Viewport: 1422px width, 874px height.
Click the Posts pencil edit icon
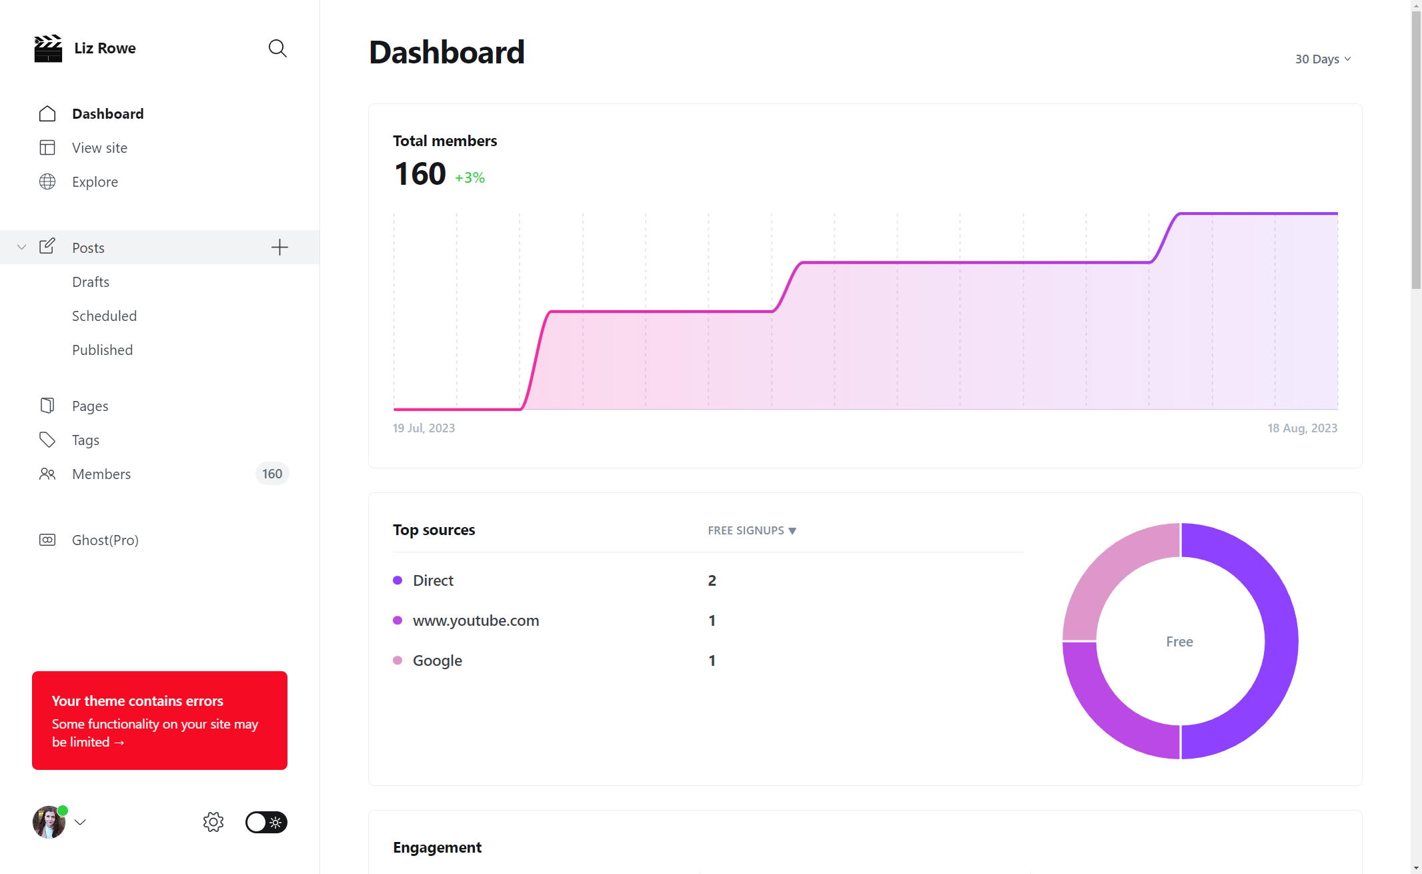tap(47, 246)
